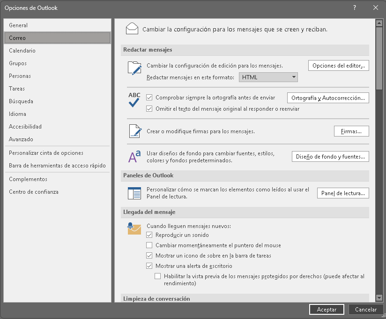Open the Calendario options
Image resolution: width=386 pixels, height=319 pixels.
tap(57, 51)
